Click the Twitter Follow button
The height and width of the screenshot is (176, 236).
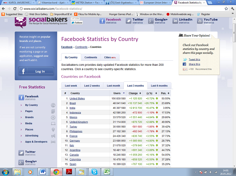tap(77, 22)
